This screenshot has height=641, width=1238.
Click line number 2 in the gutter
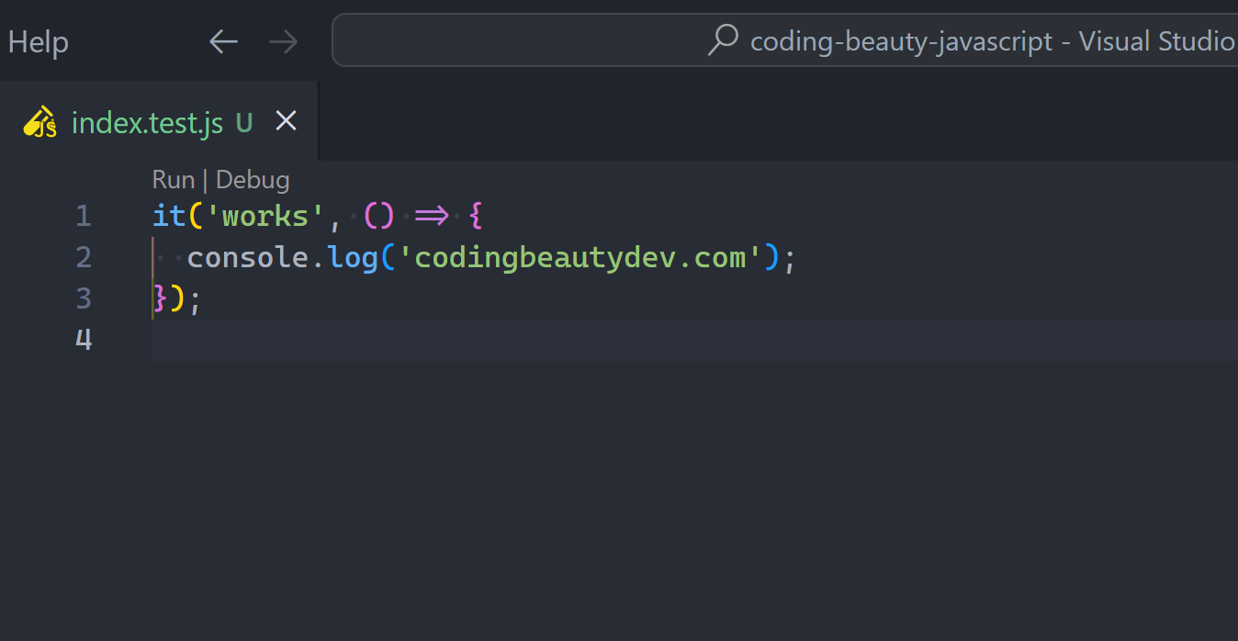pyautogui.click(x=84, y=257)
